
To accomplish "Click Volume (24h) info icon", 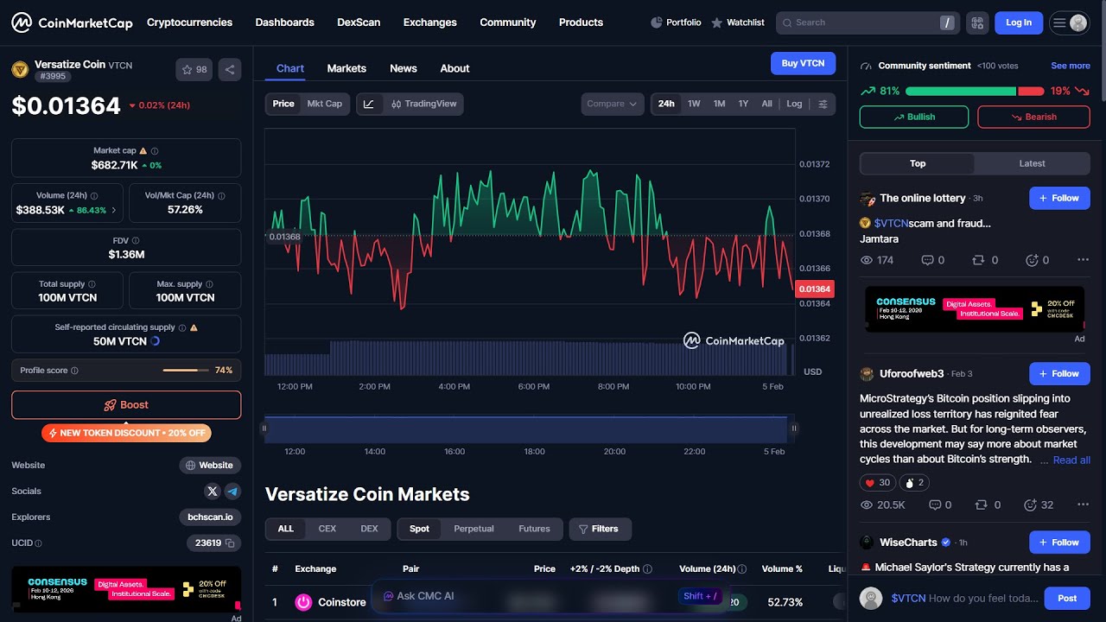I will [94, 196].
